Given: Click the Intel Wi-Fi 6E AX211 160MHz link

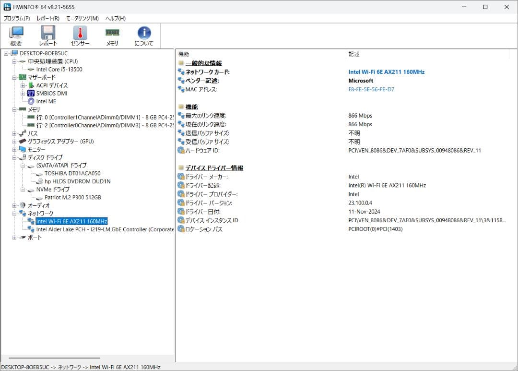Looking at the screenshot, I should pyautogui.click(x=386, y=72).
